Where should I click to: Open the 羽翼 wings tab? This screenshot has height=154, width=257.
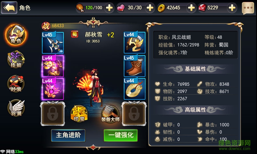(16, 108)
